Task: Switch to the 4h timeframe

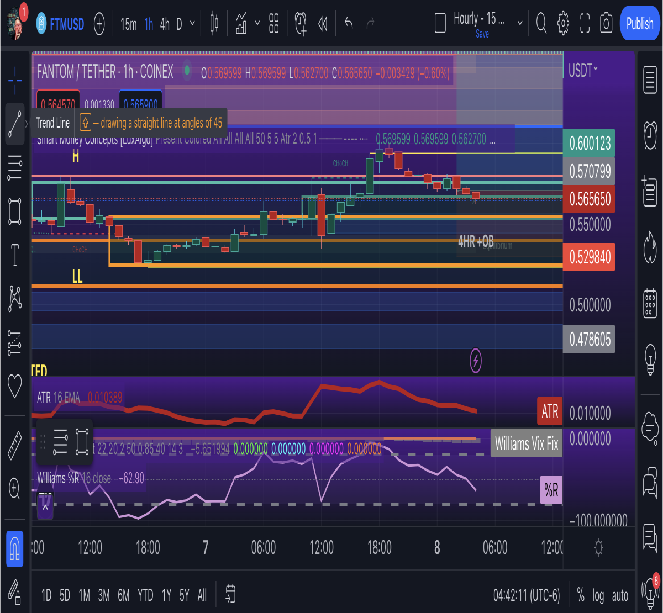Action: [165, 24]
